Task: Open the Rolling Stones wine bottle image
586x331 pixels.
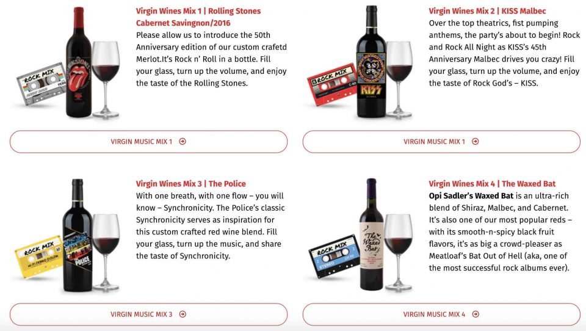Action: pos(79,62)
